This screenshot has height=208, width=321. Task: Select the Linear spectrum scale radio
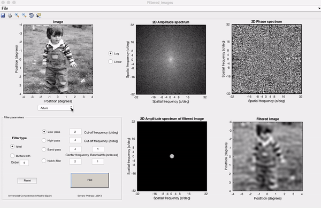[111, 62]
